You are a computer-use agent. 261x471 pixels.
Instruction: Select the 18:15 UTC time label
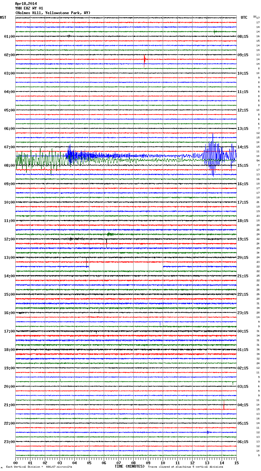click(x=243, y=221)
